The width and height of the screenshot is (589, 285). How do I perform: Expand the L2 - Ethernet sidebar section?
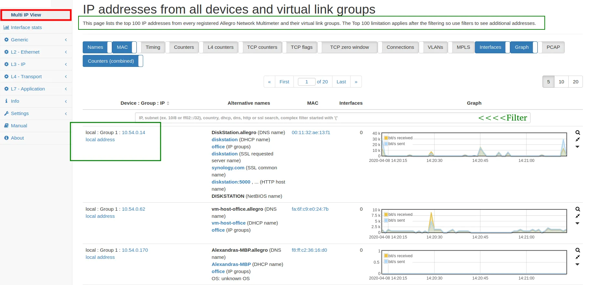25,52
